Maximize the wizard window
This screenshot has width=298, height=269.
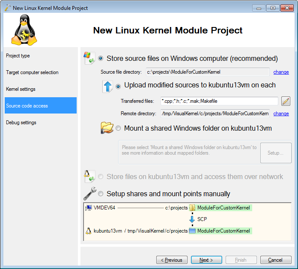(273, 8)
